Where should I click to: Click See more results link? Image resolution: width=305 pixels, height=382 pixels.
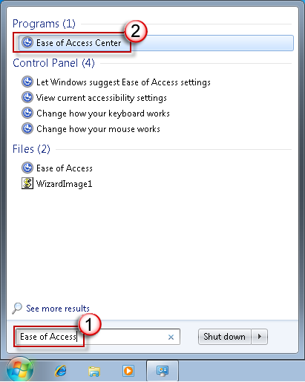pos(58,309)
